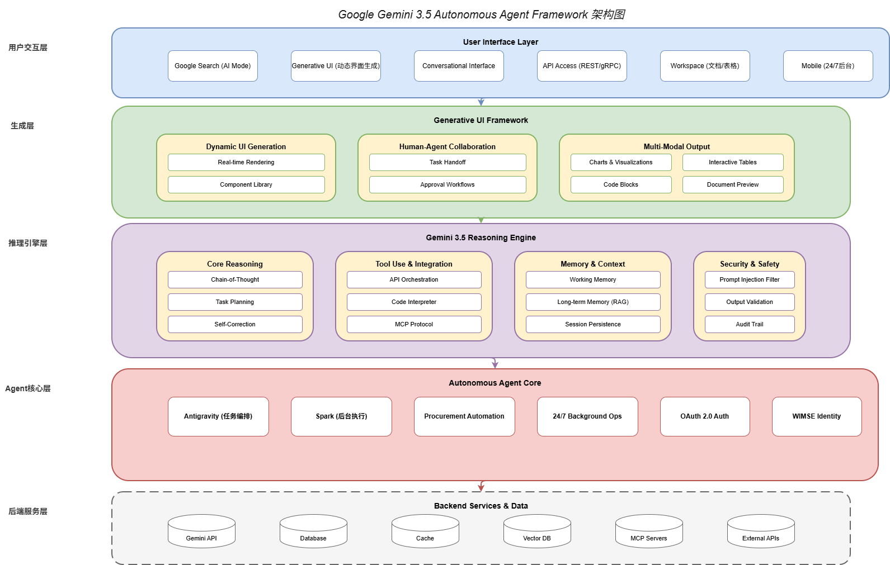Select the 用户交互层 side label
This screenshot has height=565, width=890.
28,48
